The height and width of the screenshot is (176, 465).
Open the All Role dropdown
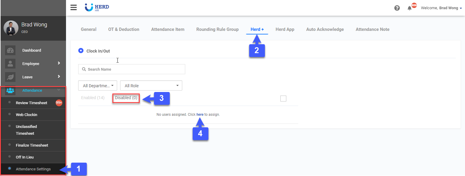pyautogui.click(x=151, y=86)
